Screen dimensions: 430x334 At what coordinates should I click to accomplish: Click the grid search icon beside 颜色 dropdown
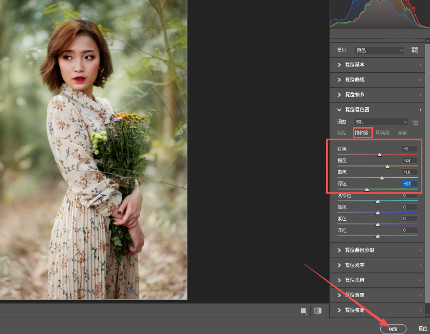pyautogui.click(x=415, y=50)
